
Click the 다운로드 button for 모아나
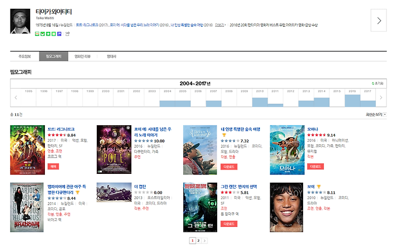point(315,166)
